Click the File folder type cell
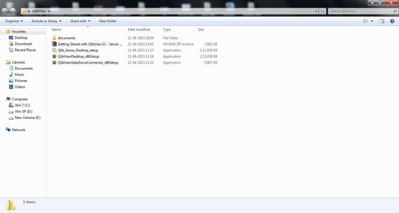Viewport: 399px width, 213px height. [171, 38]
